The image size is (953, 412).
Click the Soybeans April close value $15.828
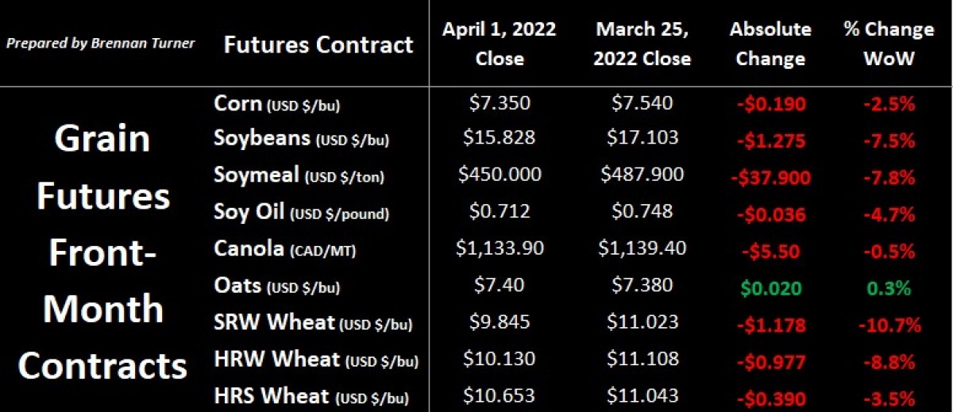click(500, 137)
